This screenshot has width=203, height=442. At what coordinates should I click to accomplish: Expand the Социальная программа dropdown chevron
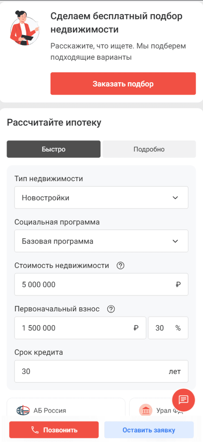coord(175,241)
